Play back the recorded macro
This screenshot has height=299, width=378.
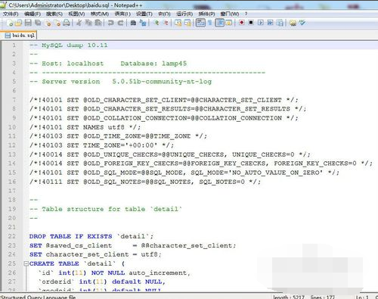261,23
